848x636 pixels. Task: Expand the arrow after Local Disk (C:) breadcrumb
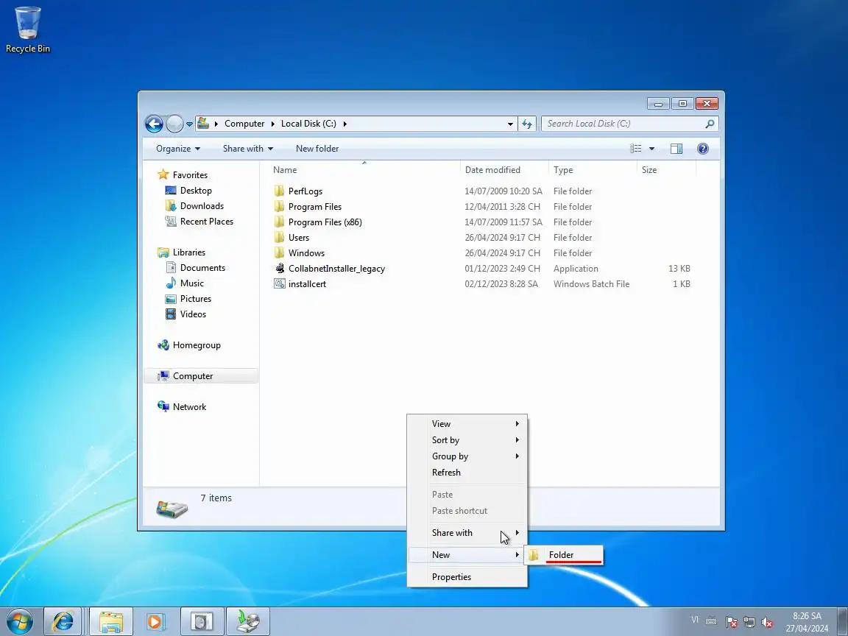344,124
